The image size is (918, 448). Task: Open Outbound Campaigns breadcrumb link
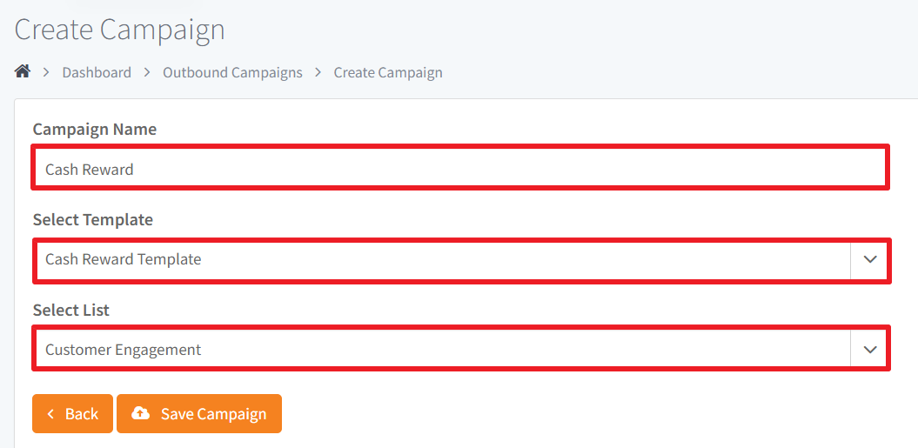coord(232,72)
